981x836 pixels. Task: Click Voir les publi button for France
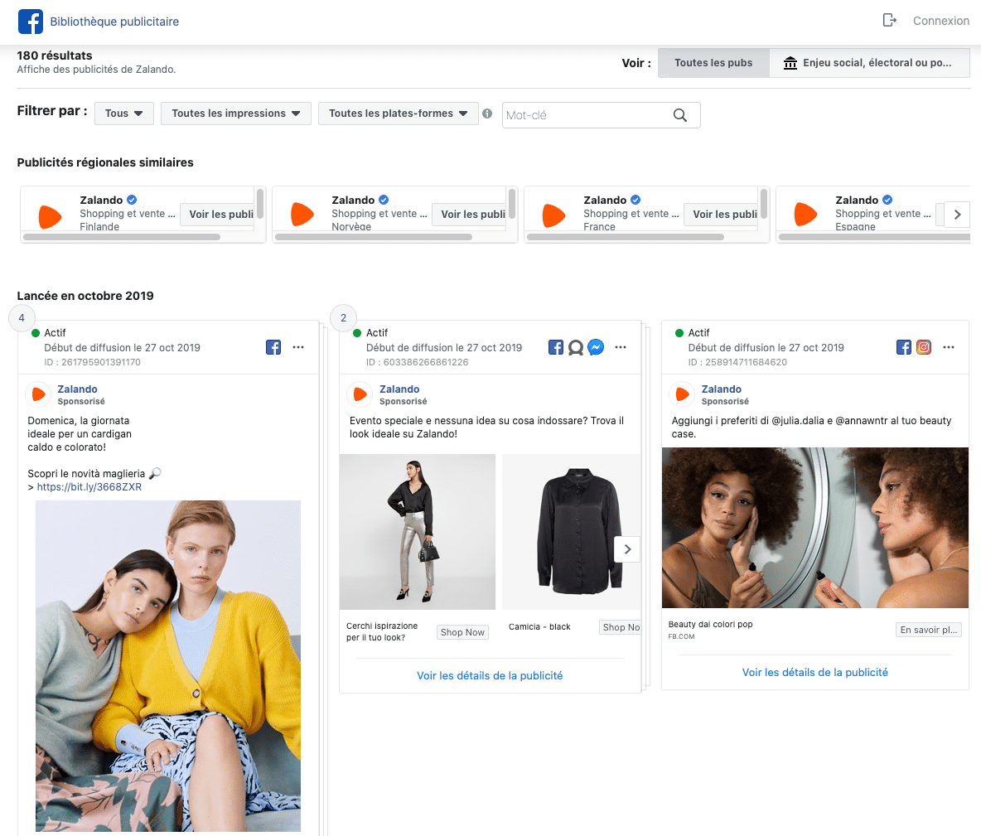click(721, 214)
